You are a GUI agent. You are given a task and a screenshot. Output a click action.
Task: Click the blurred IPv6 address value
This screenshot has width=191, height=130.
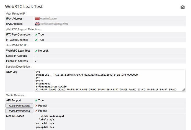coord(54,24)
